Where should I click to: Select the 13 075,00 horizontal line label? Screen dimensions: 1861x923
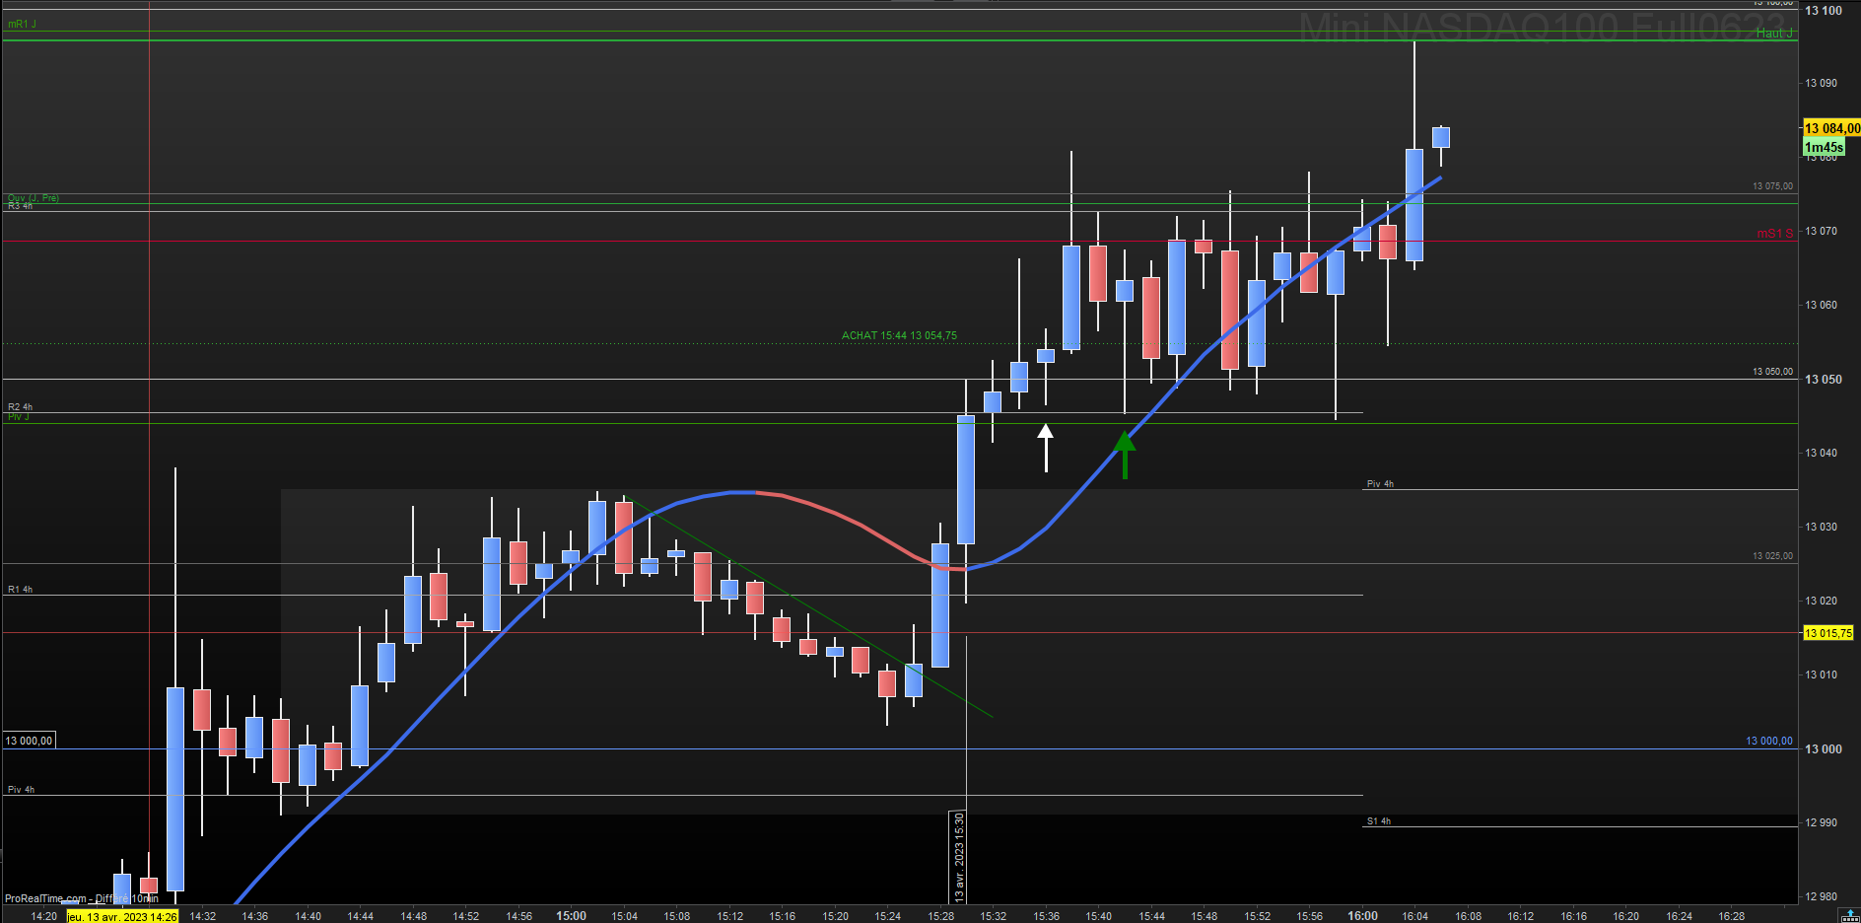click(1772, 186)
